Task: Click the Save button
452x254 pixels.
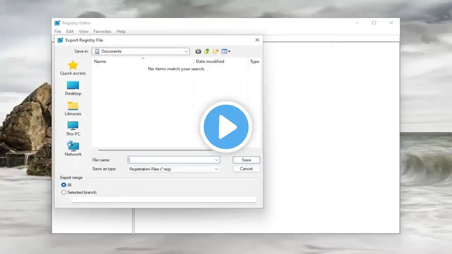Action: point(246,160)
